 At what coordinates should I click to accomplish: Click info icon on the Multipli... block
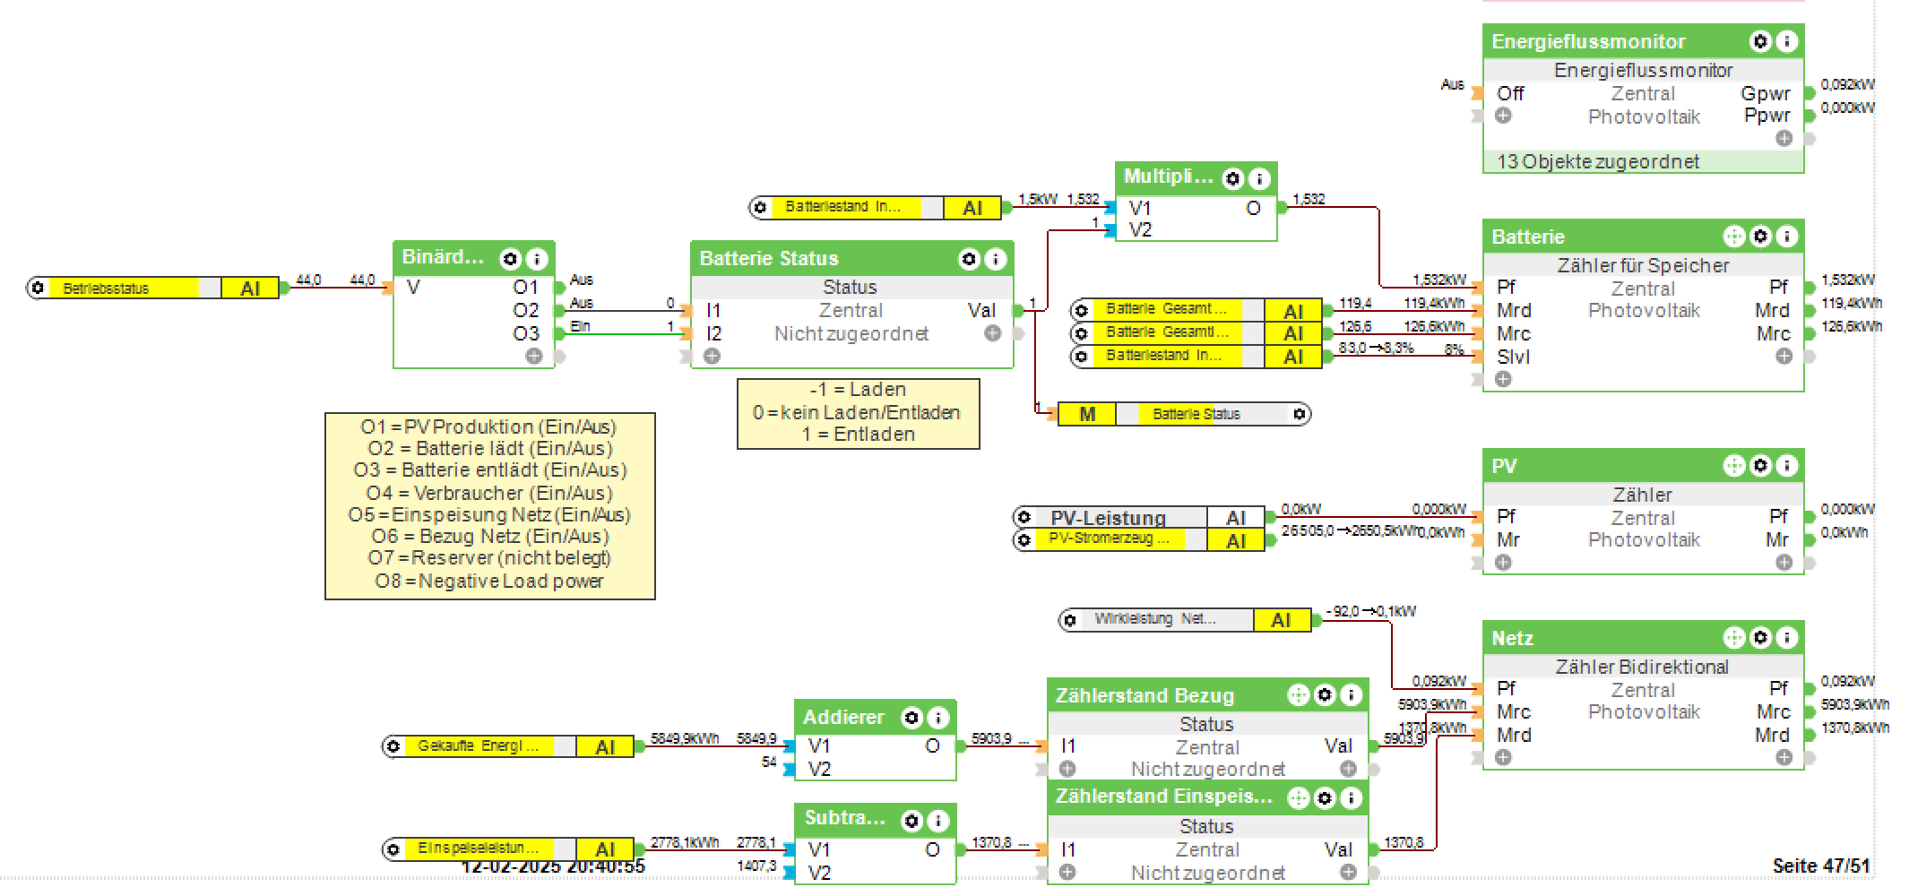(x=1259, y=179)
